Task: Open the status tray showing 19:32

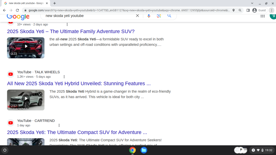Action: click(262, 150)
